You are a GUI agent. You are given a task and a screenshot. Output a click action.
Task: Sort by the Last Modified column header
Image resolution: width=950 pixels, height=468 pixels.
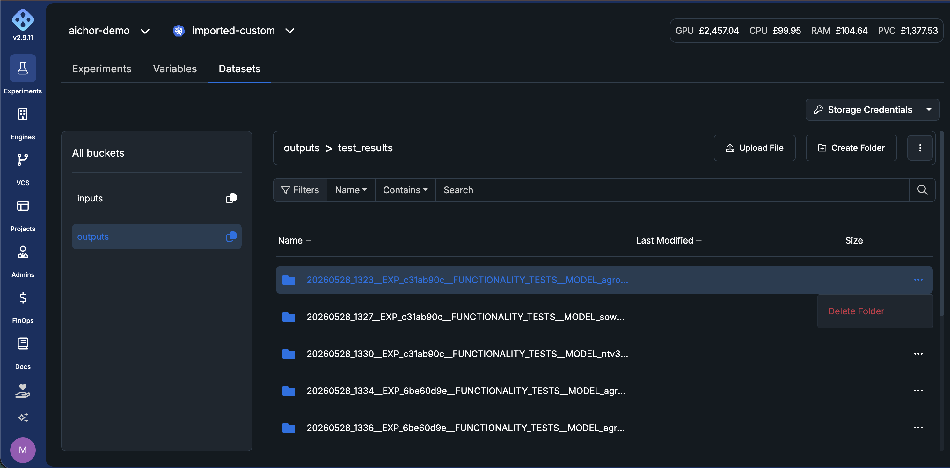pos(669,240)
